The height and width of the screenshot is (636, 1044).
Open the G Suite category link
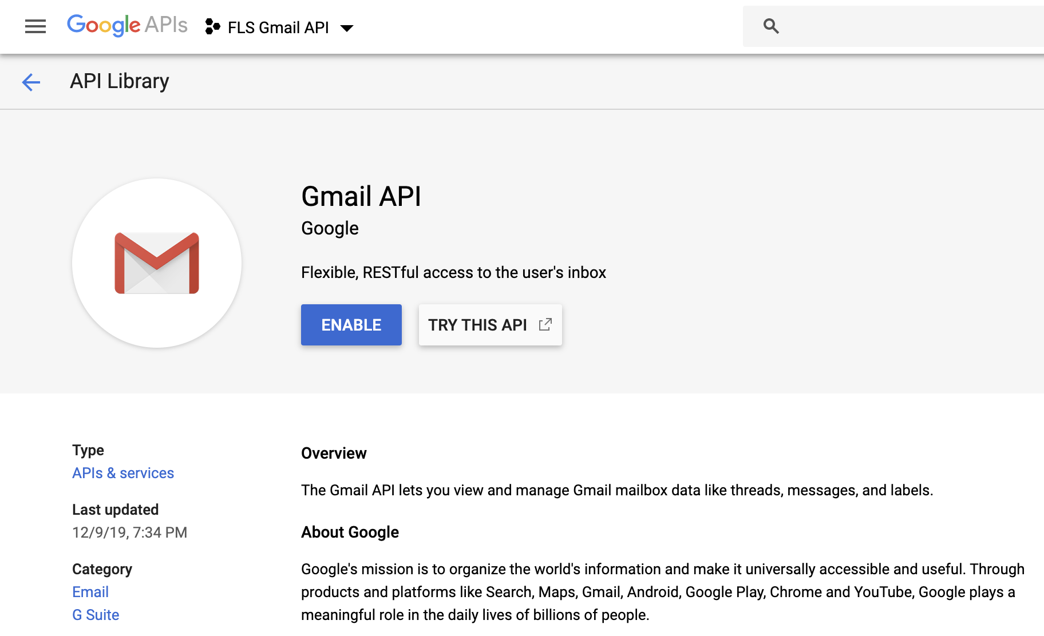pyautogui.click(x=95, y=614)
